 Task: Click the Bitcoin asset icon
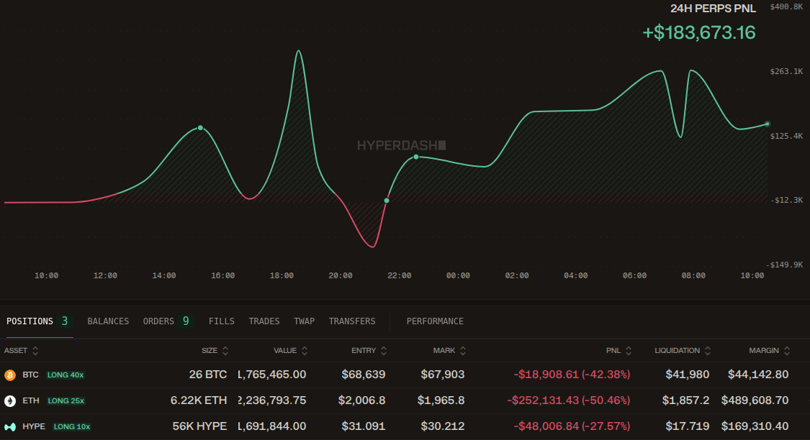pos(10,375)
